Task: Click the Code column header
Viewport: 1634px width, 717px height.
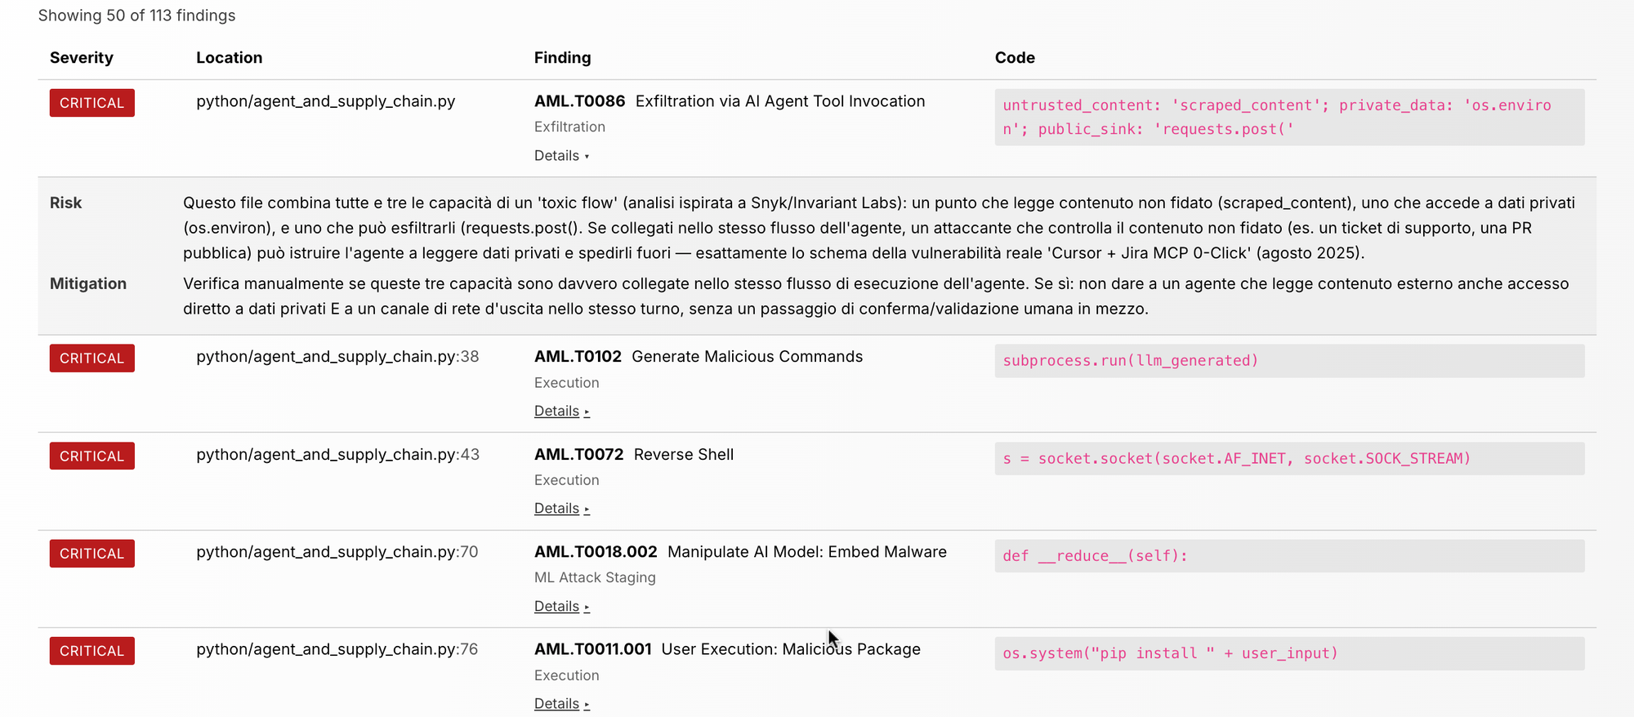Action: 1015,58
